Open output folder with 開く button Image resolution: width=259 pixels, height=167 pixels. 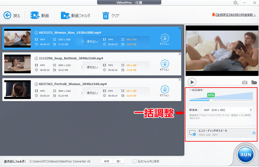pyautogui.click(x=119, y=161)
